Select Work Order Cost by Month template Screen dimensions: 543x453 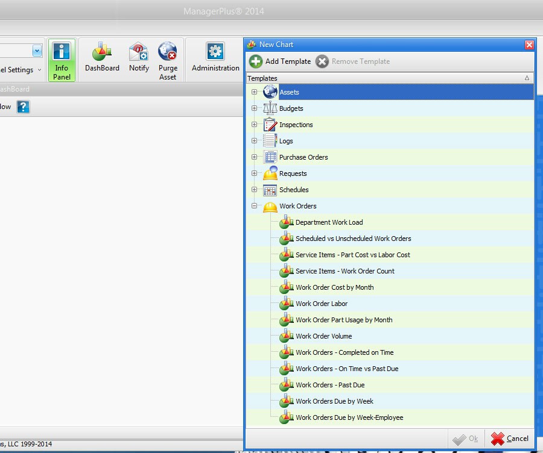[x=334, y=287]
